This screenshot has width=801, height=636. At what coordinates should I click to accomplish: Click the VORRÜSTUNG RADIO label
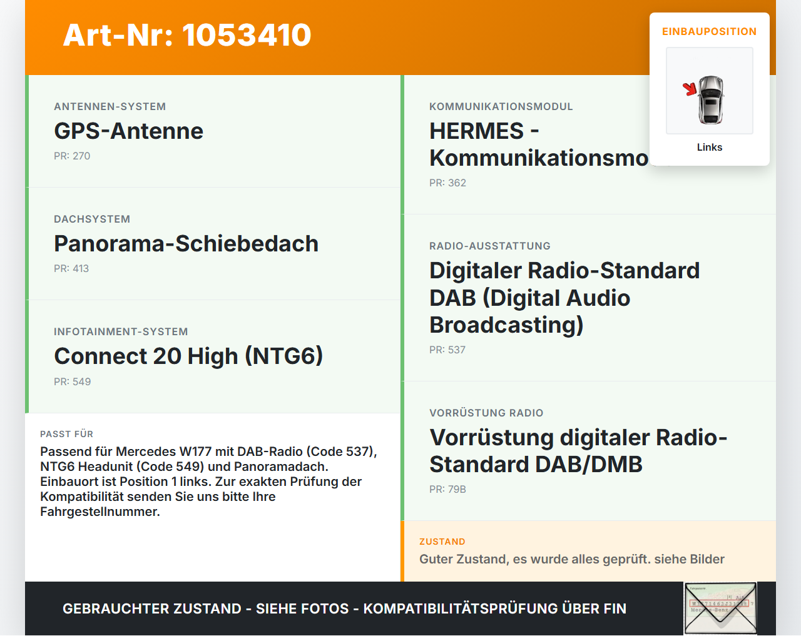pos(486,413)
